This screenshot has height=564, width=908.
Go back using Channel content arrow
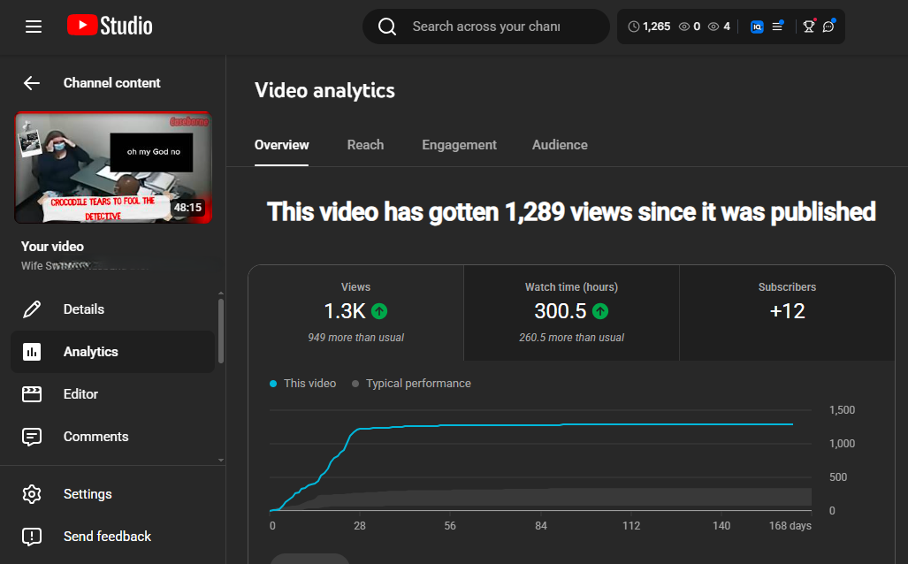pyautogui.click(x=32, y=83)
